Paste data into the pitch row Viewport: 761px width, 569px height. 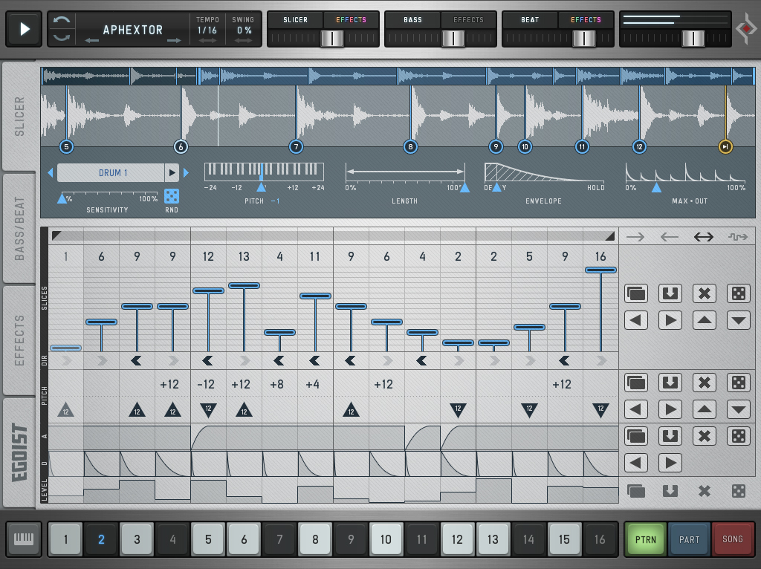(670, 383)
